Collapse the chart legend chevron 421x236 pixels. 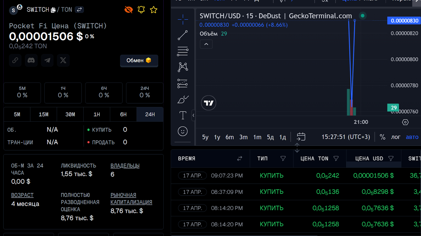(206, 44)
